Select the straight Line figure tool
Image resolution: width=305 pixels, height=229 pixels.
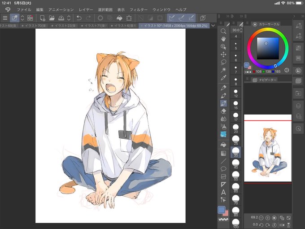(223, 161)
